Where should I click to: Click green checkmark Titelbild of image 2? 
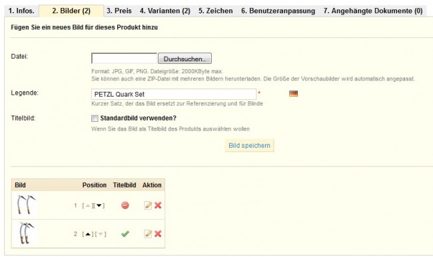pos(125,234)
